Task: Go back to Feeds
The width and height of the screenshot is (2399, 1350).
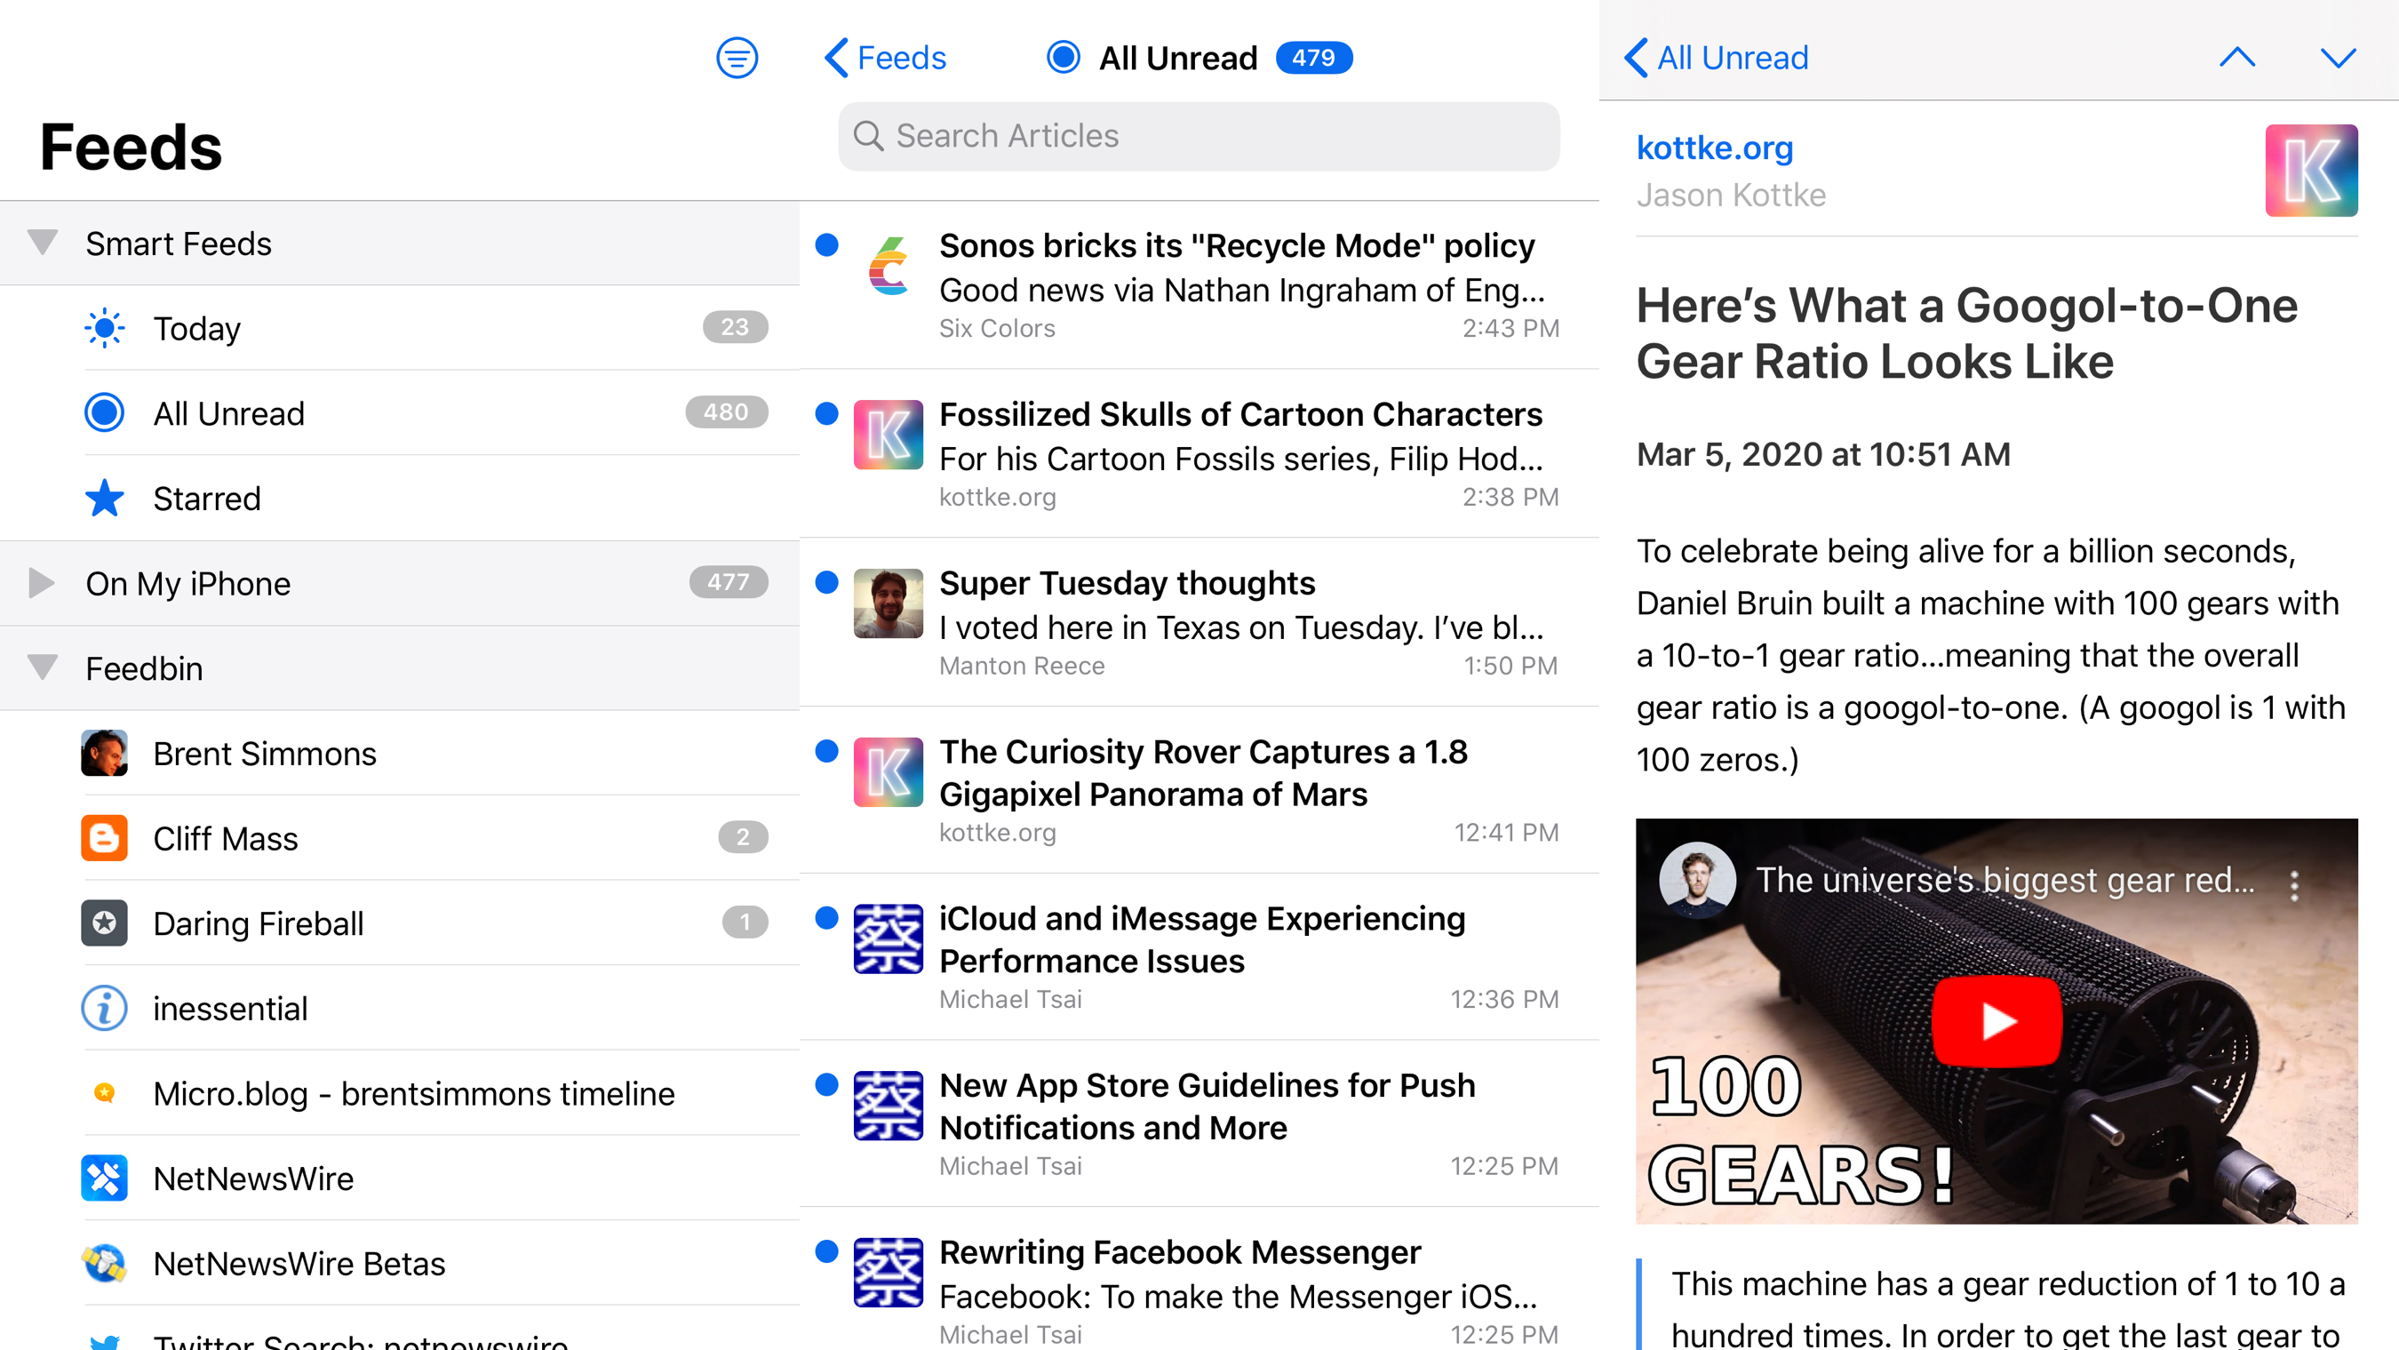Action: pos(885,58)
